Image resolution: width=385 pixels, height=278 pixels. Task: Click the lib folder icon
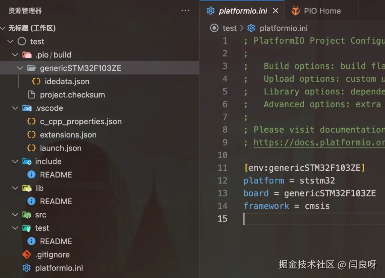coord(27,188)
